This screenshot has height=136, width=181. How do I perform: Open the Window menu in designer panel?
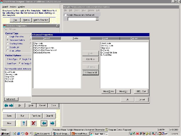click(21, 7)
